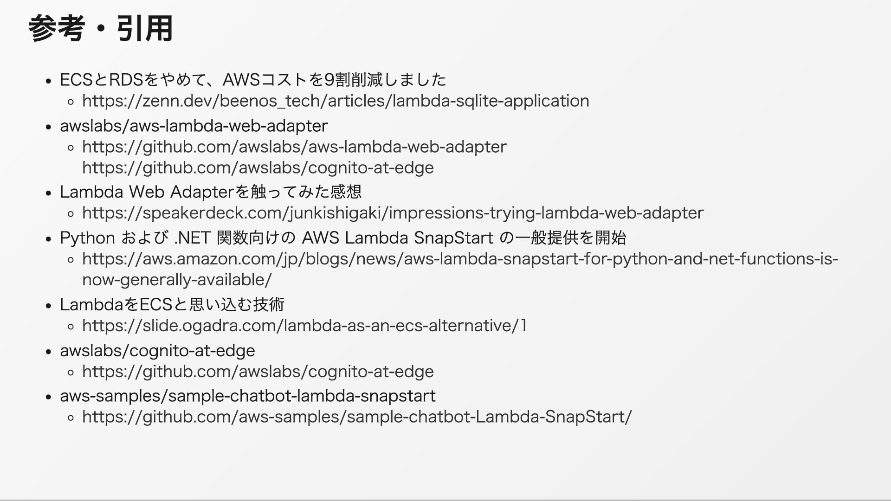Click the awslabs/cognito-at-edge bullet title
The image size is (891, 501).
[x=157, y=351]
